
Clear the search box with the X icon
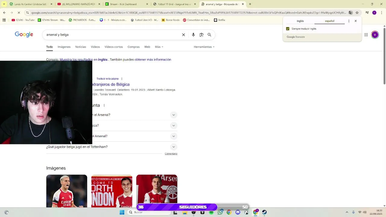[183, 35]
